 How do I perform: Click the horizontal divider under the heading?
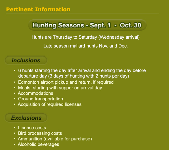tap(82, 14)
